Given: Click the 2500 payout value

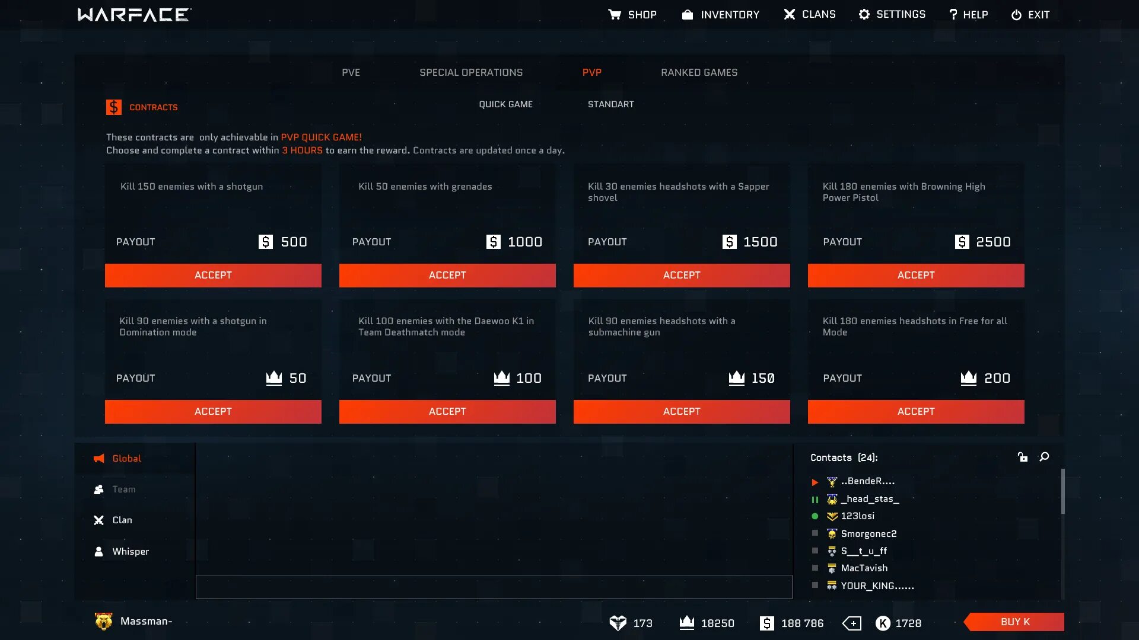Looking at the screenshot, I should tap(994, 242).
